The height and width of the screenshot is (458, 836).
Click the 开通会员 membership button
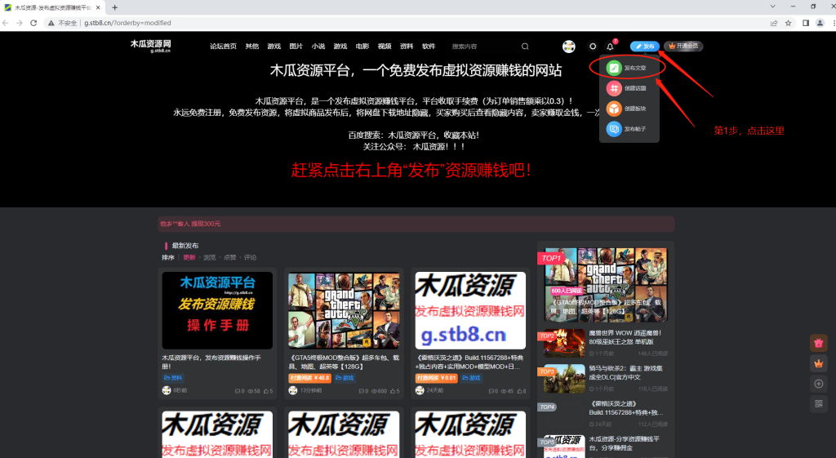683,47
